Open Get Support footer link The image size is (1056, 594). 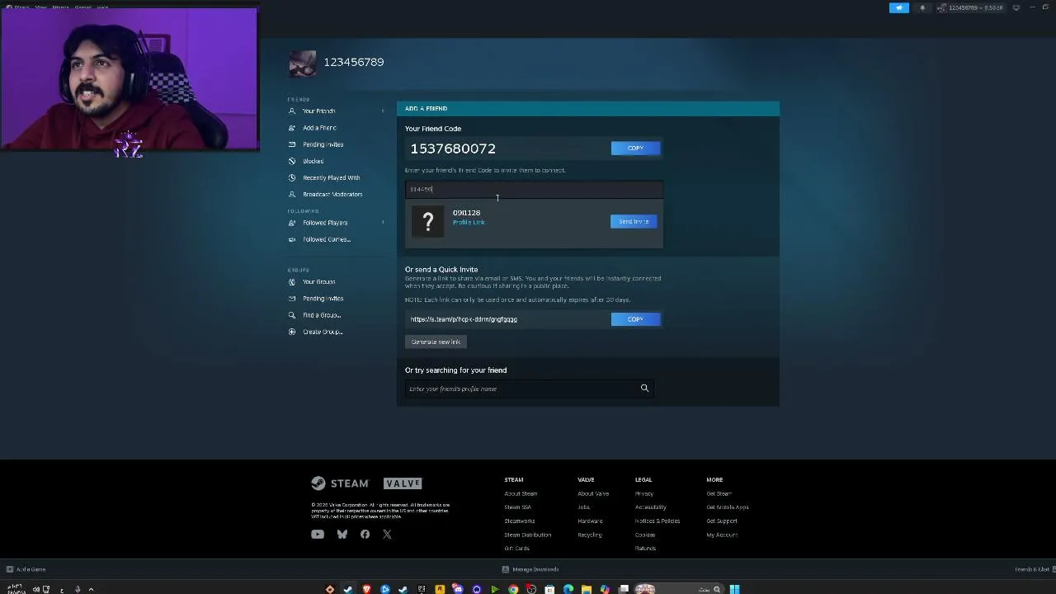pyautogui.click(x=722, y=521)
